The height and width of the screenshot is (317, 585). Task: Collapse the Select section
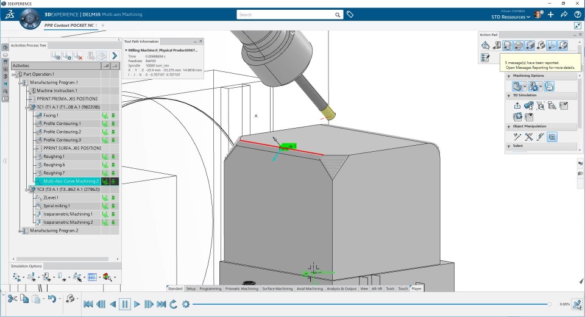point(508,146)
